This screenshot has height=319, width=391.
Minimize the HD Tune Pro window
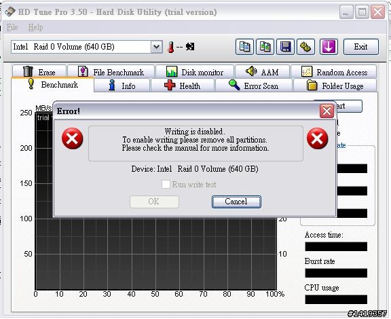point(346,12)
